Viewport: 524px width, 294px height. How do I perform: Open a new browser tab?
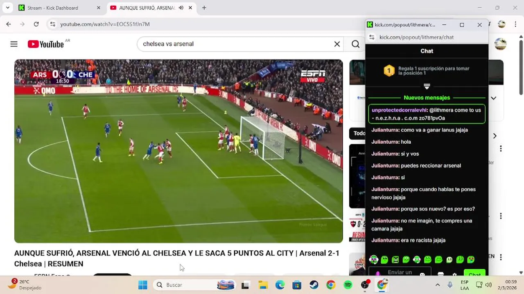(204, 8)
